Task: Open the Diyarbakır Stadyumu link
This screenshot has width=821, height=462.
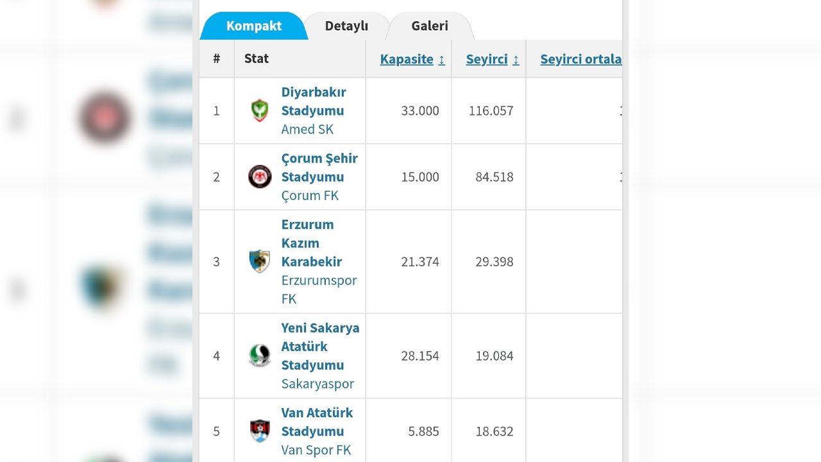Action: click(313, 101)
